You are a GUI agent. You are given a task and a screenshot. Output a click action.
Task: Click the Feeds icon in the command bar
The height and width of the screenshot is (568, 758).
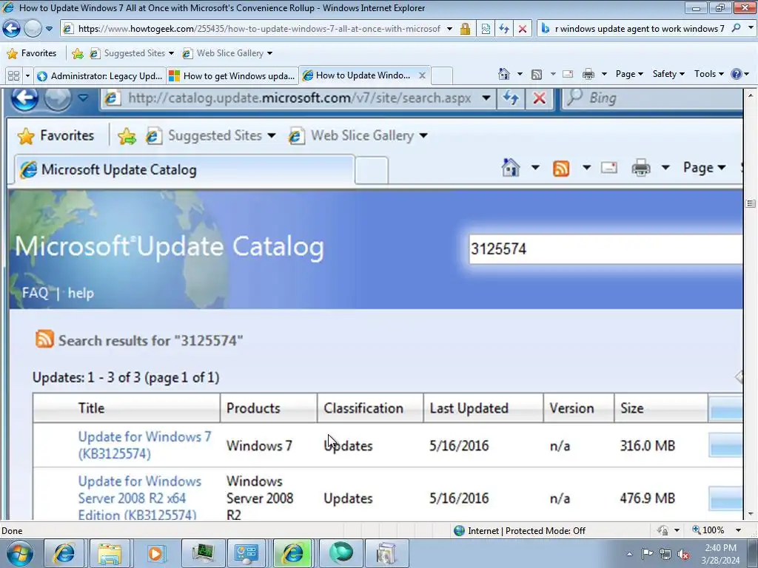[537, 74]
